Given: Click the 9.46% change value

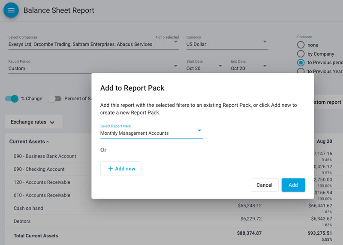Looking at the screenshot, I should pyautogui.click(x=327, y=160).
